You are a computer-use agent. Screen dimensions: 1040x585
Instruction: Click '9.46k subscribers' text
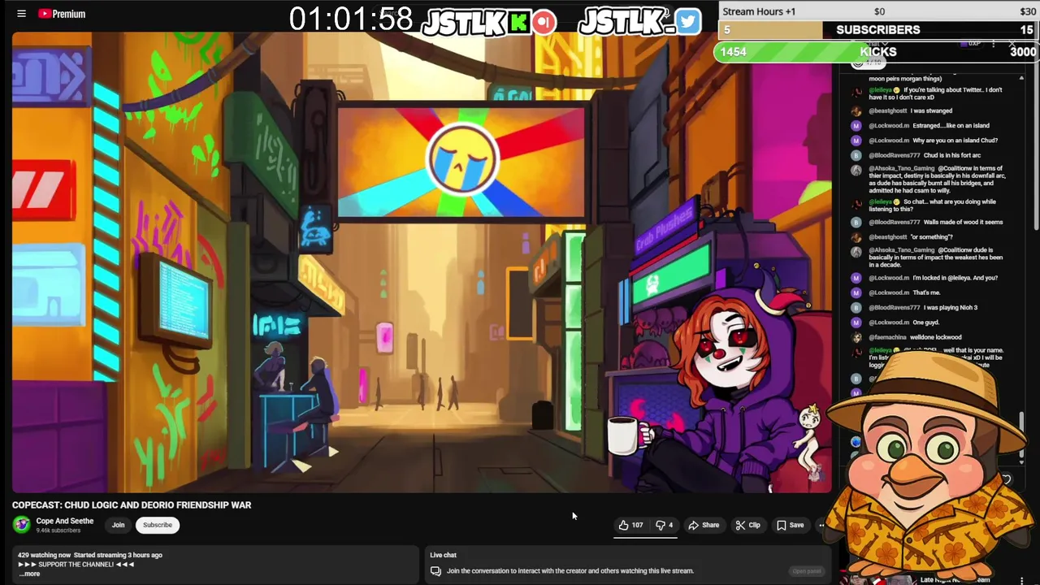58,531
